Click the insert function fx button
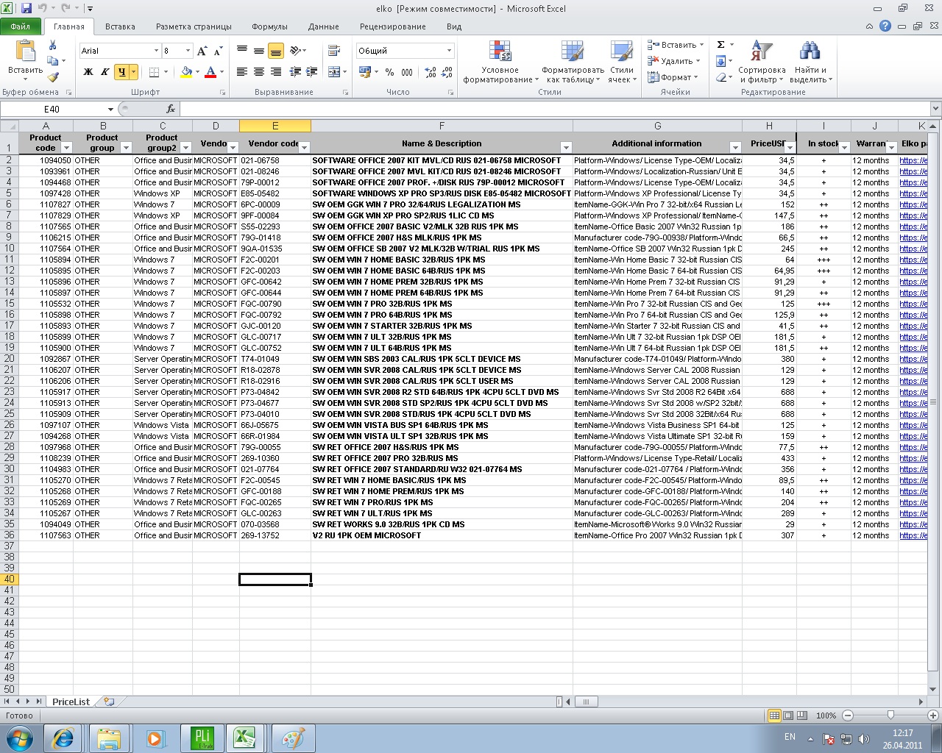The height and width of the screenshot is (753, 942). tap(171, 109)
